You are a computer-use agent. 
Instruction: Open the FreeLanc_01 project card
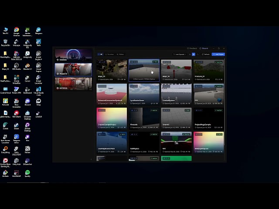tap(209, 71)
